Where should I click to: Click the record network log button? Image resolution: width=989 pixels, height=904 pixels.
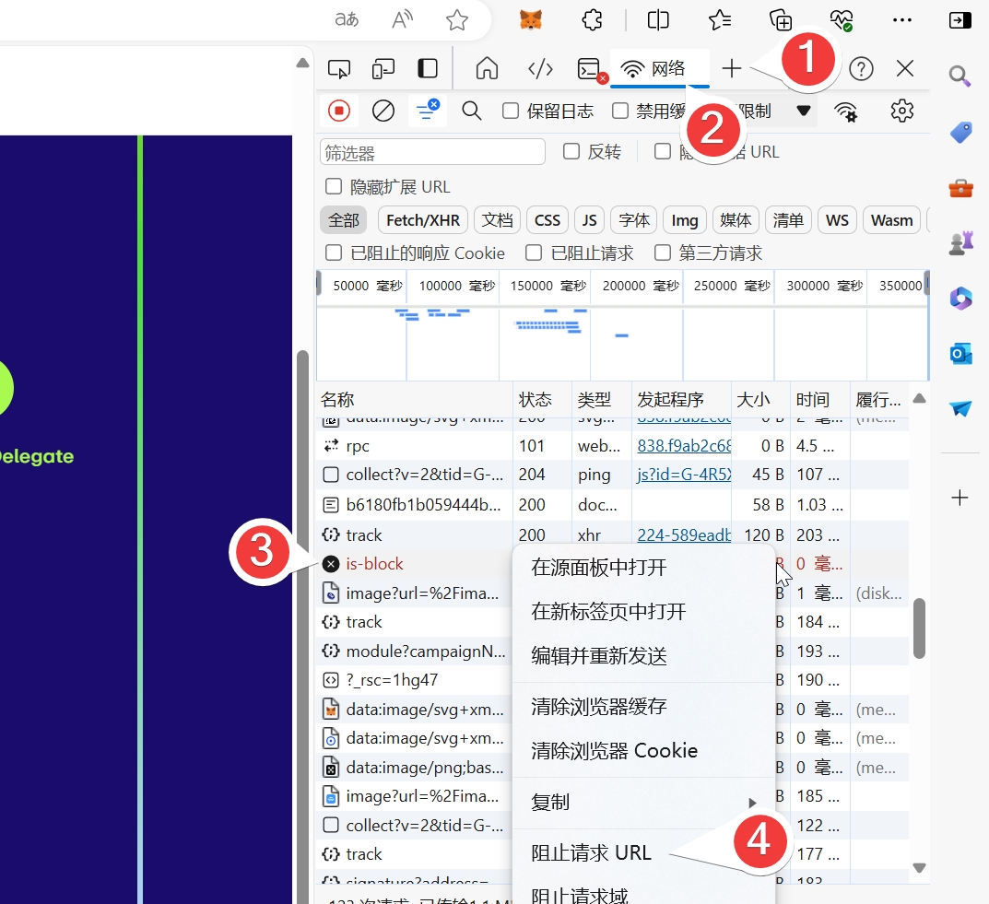pos(339,112)
